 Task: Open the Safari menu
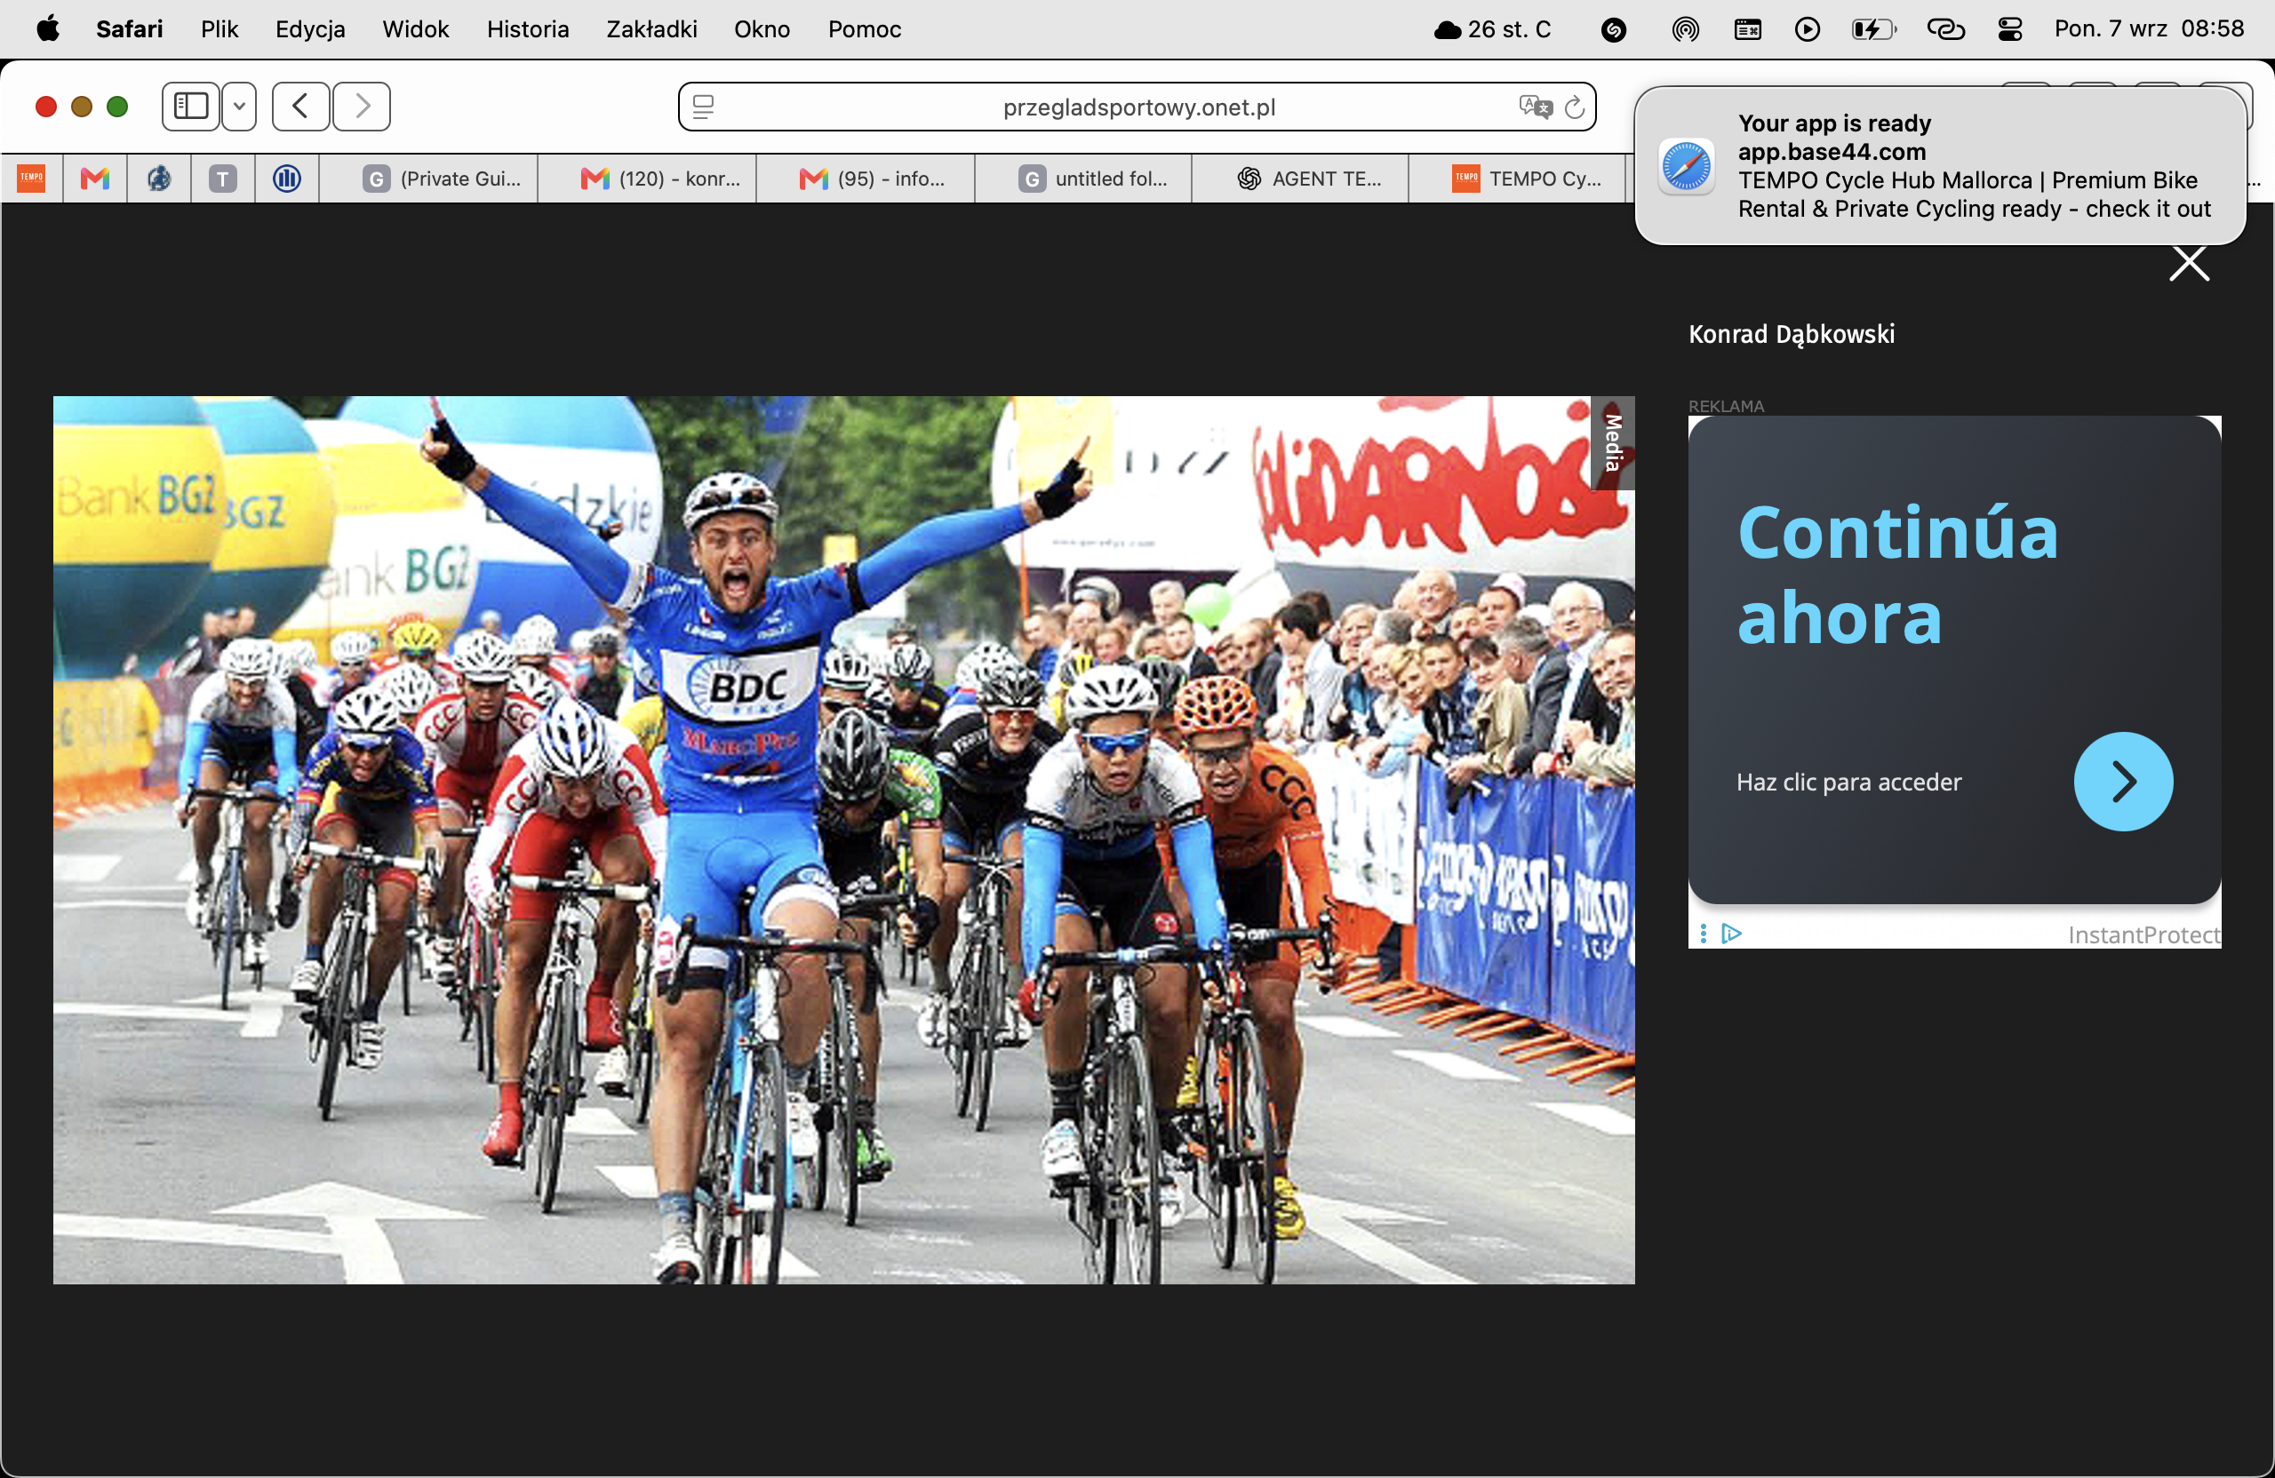tap(129, 28)
